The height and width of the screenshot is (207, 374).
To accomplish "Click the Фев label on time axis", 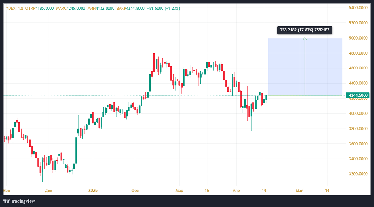I will coord(135,191).
